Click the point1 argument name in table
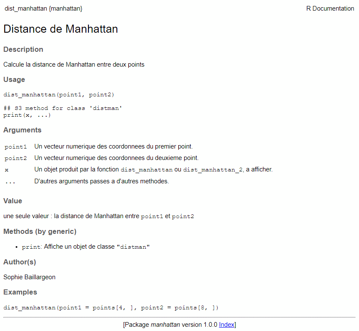Viewport: 359px width, 331px height. pyautogui.click(x=16, y=147)
